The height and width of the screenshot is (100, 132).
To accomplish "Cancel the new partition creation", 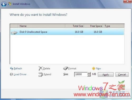I will point(122,75).
